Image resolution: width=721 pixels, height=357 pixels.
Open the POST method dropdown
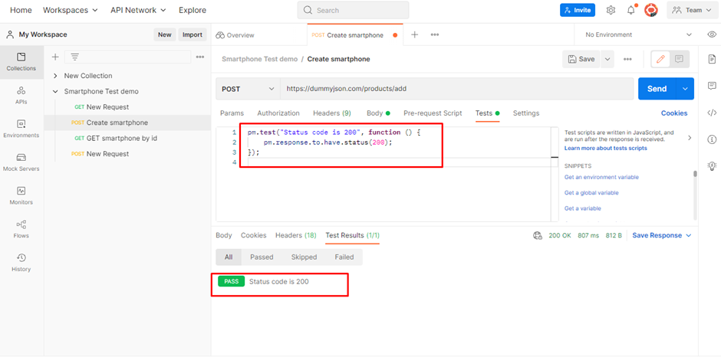click(x=248, y=89)
